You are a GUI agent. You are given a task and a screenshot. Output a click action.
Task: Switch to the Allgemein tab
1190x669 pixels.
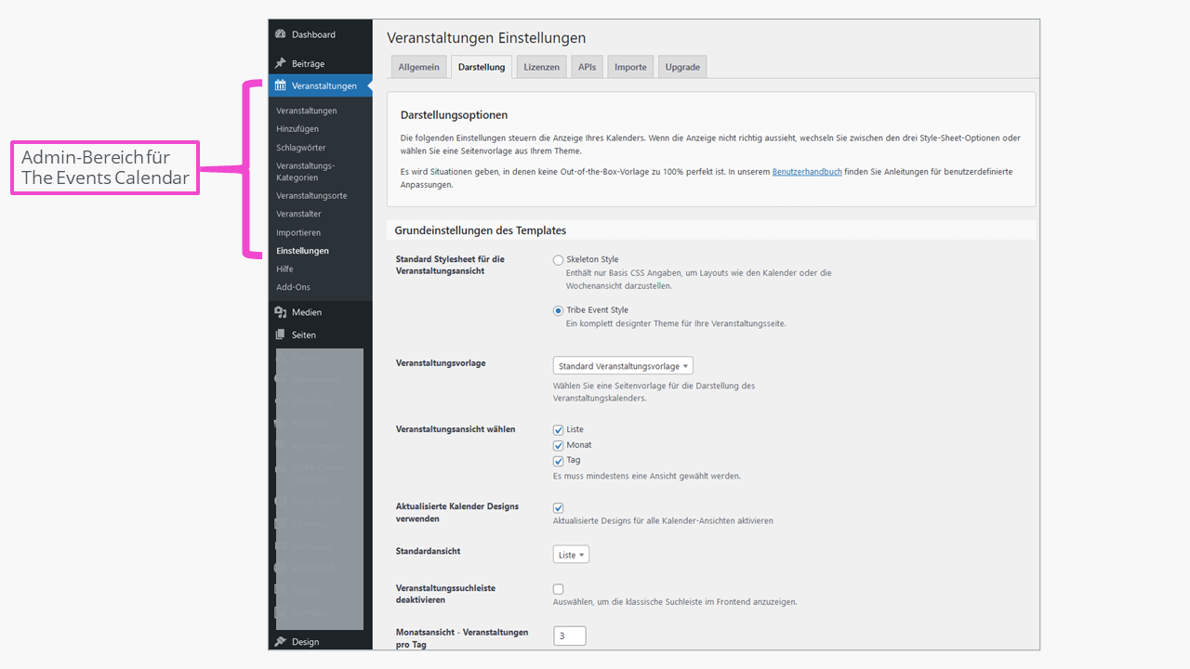tap(418, 67)
